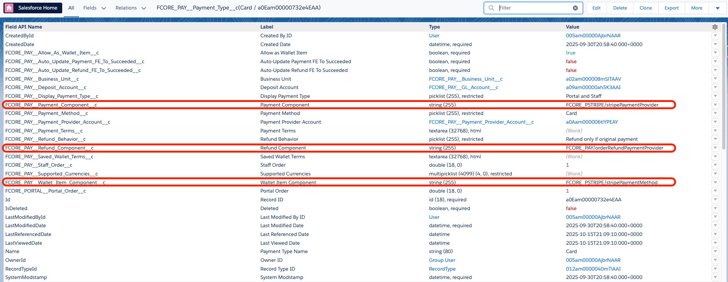Click the Salesforce Home button
This screenshot has height=282, width=728.
33,8
